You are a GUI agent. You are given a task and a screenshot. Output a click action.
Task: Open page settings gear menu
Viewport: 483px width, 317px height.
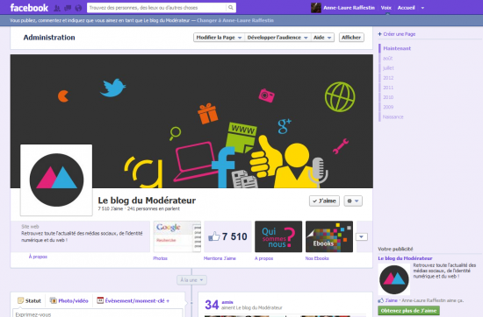(353, 201)
